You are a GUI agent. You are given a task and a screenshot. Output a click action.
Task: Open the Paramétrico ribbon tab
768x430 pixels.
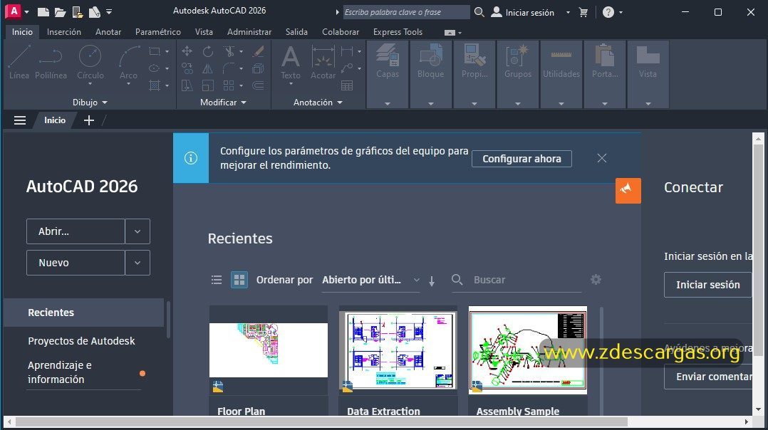point(157,32)
